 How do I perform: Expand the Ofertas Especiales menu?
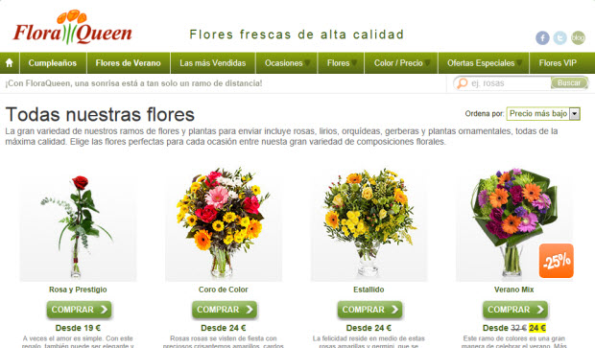click(484, 63)
